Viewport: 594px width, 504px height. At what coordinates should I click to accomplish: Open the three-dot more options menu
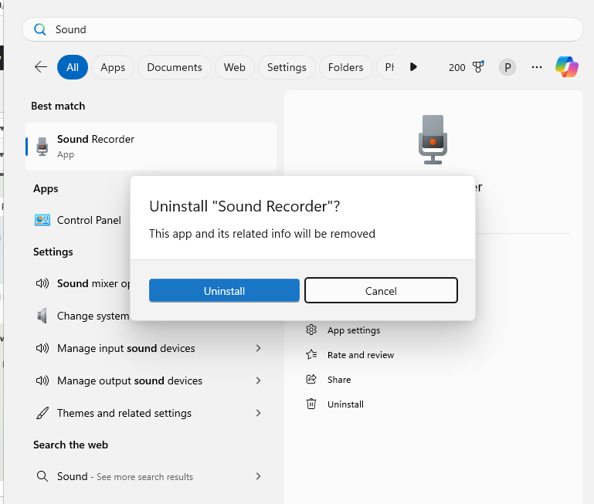pyautogui.click(x=537, y=67)
